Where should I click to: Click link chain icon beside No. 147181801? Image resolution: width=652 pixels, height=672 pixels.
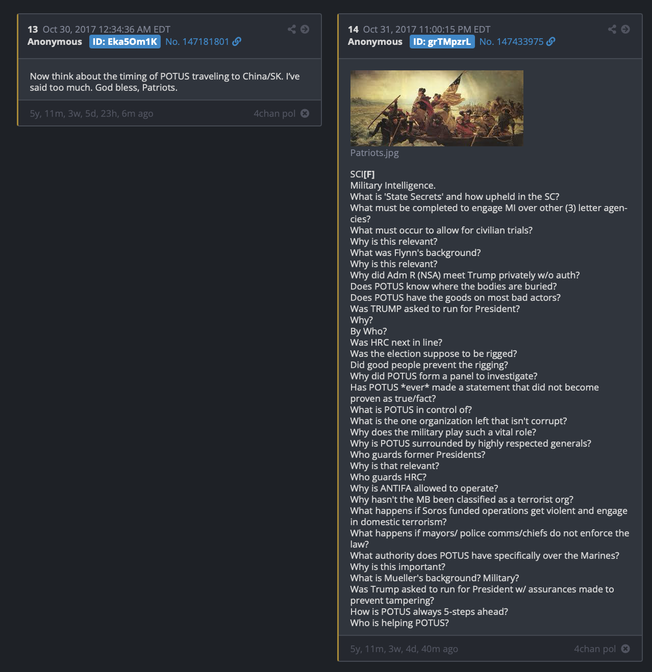coord(237,41)
